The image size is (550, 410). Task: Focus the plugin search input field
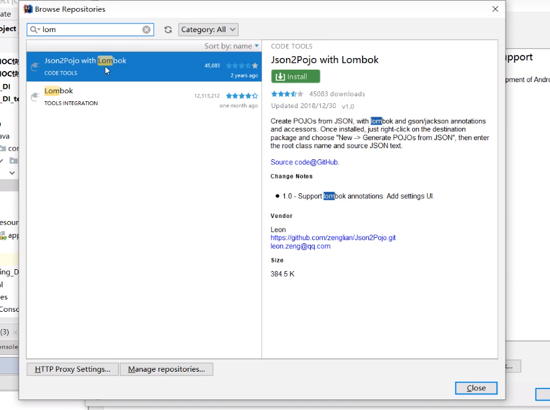[x=91, y=30]
